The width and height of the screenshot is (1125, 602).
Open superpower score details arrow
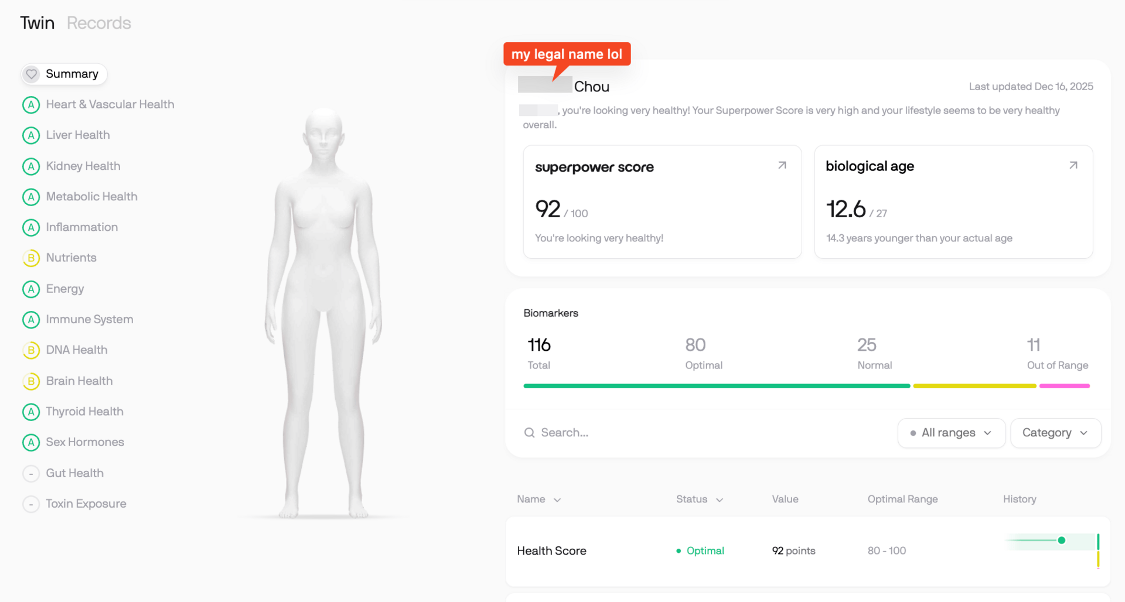click(782, 166)
